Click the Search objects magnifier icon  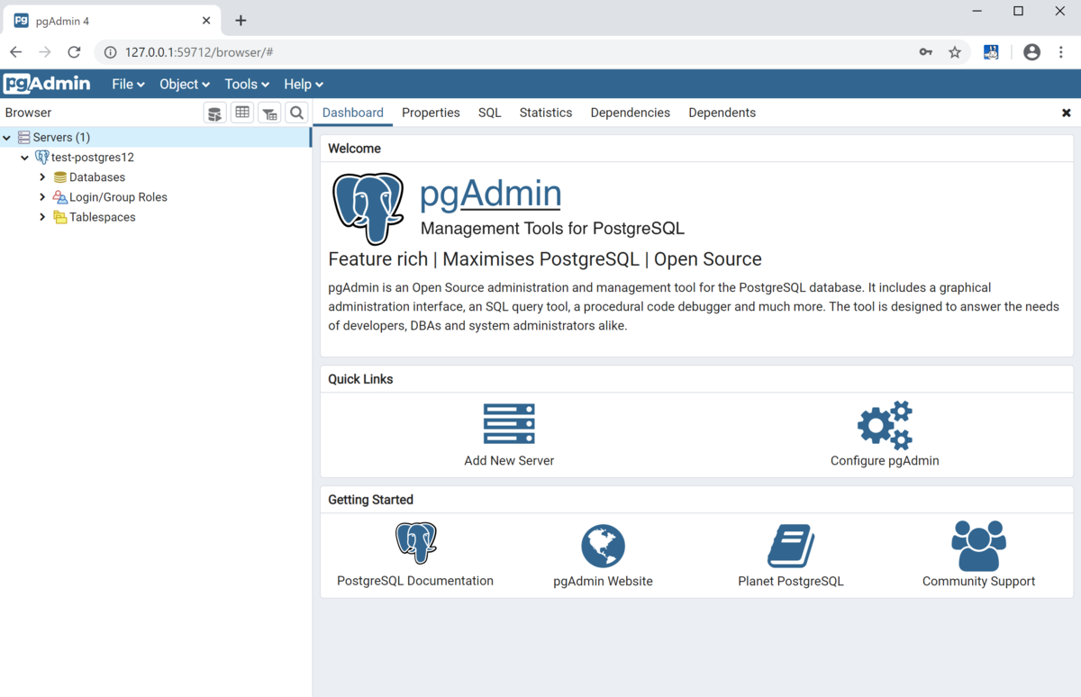click(296, 113)
